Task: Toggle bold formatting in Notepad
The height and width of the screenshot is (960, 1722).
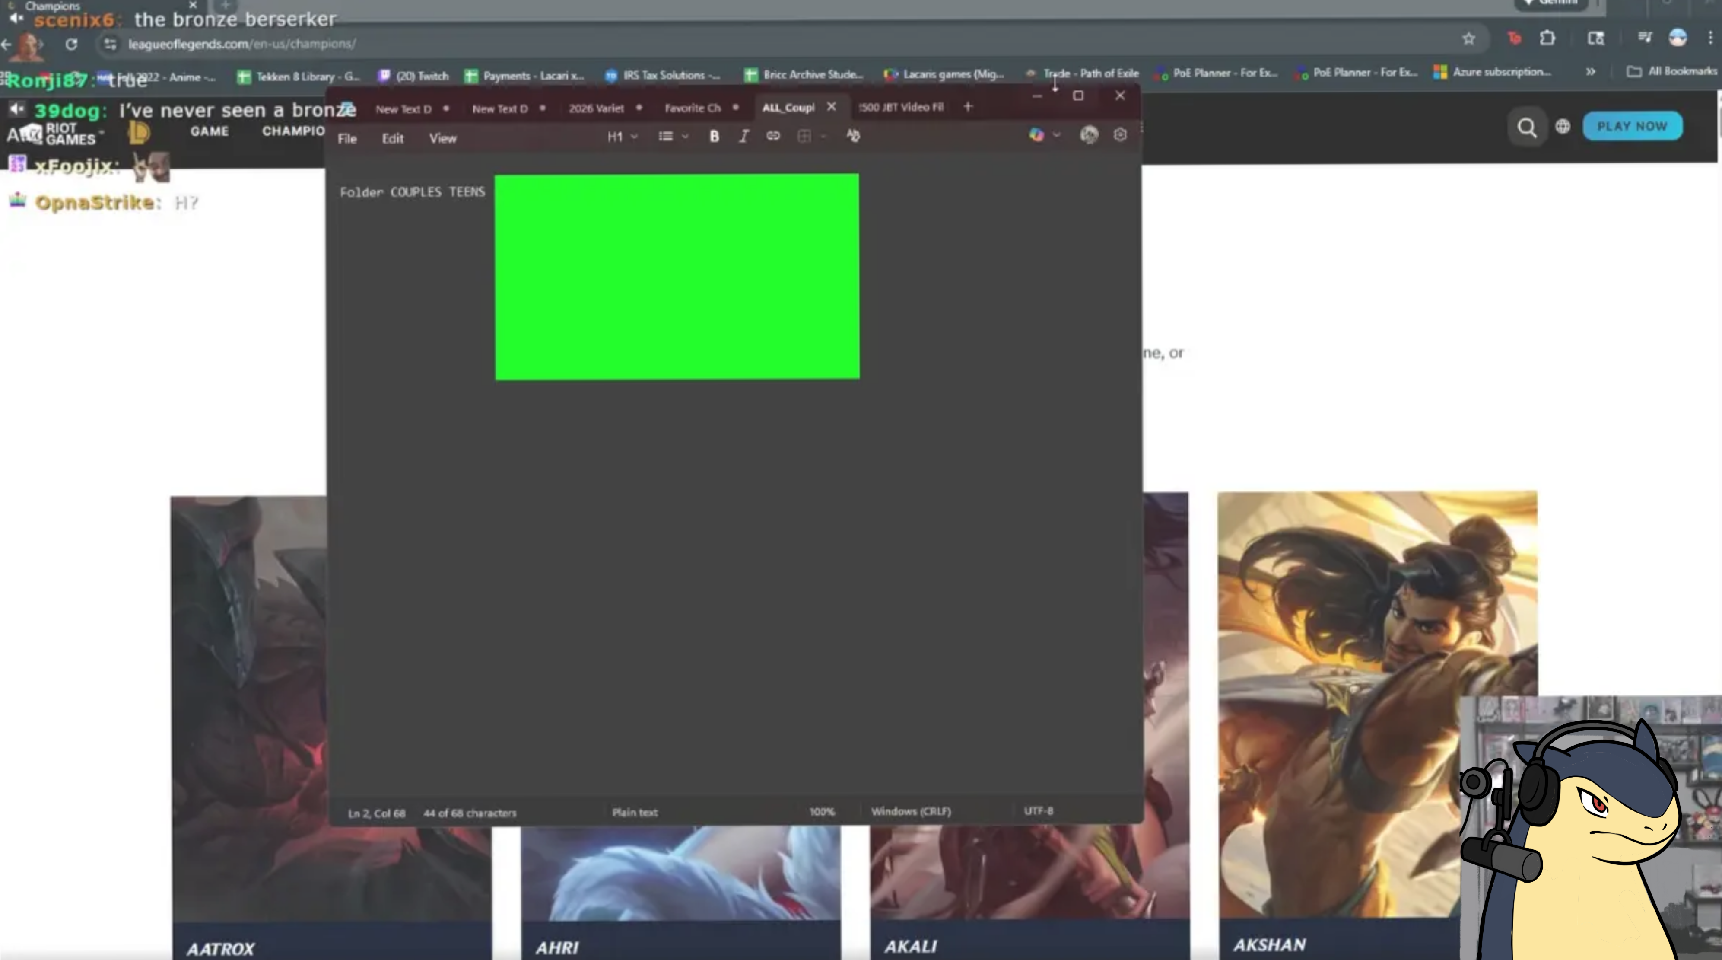Action: [x=714, y=137]
